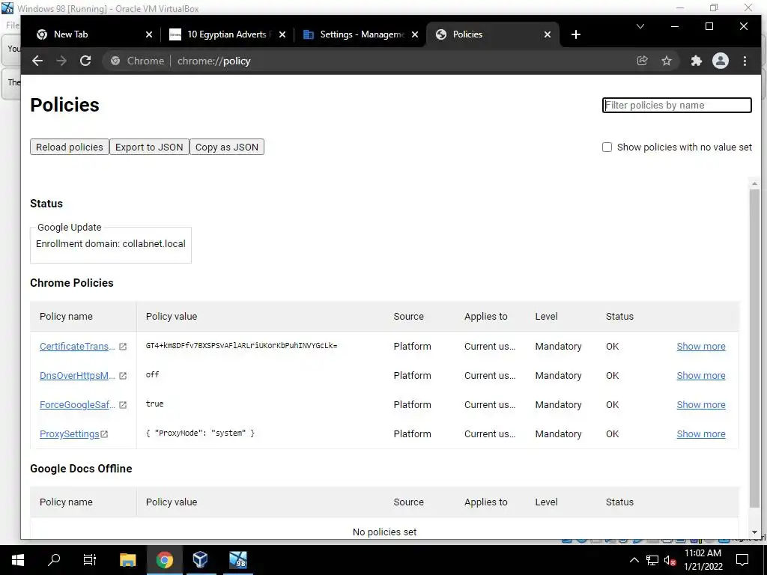Show hidden system tray icons
Screen dimensions: 767x575
click(x=634, y=560)
